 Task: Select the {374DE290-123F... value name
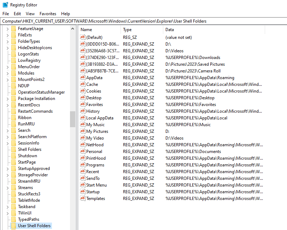102,58
